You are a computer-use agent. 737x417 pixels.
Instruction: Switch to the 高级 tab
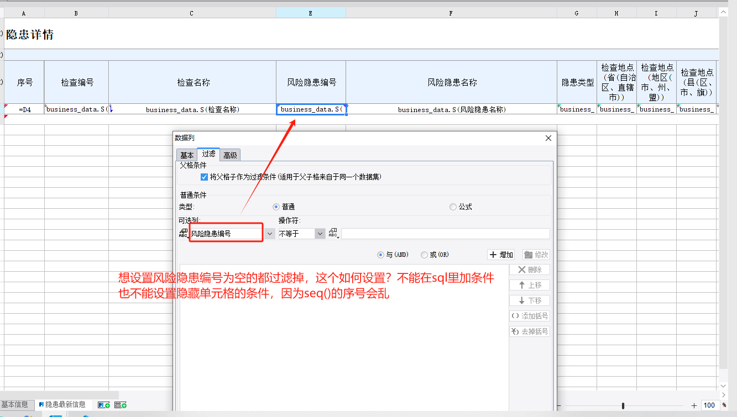point(230,155)
